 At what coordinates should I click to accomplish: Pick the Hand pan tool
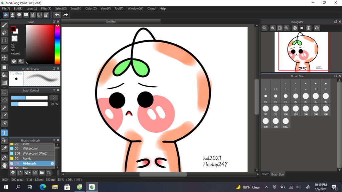click(4, 165)
